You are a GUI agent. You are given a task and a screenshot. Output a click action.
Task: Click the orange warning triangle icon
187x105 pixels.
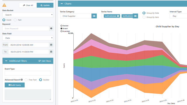click(4, 5)
